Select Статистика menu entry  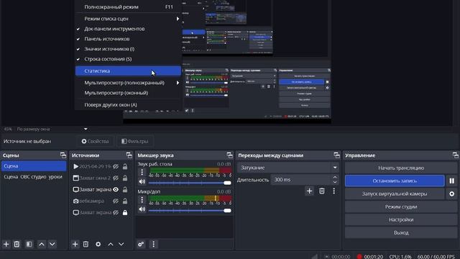128,71
